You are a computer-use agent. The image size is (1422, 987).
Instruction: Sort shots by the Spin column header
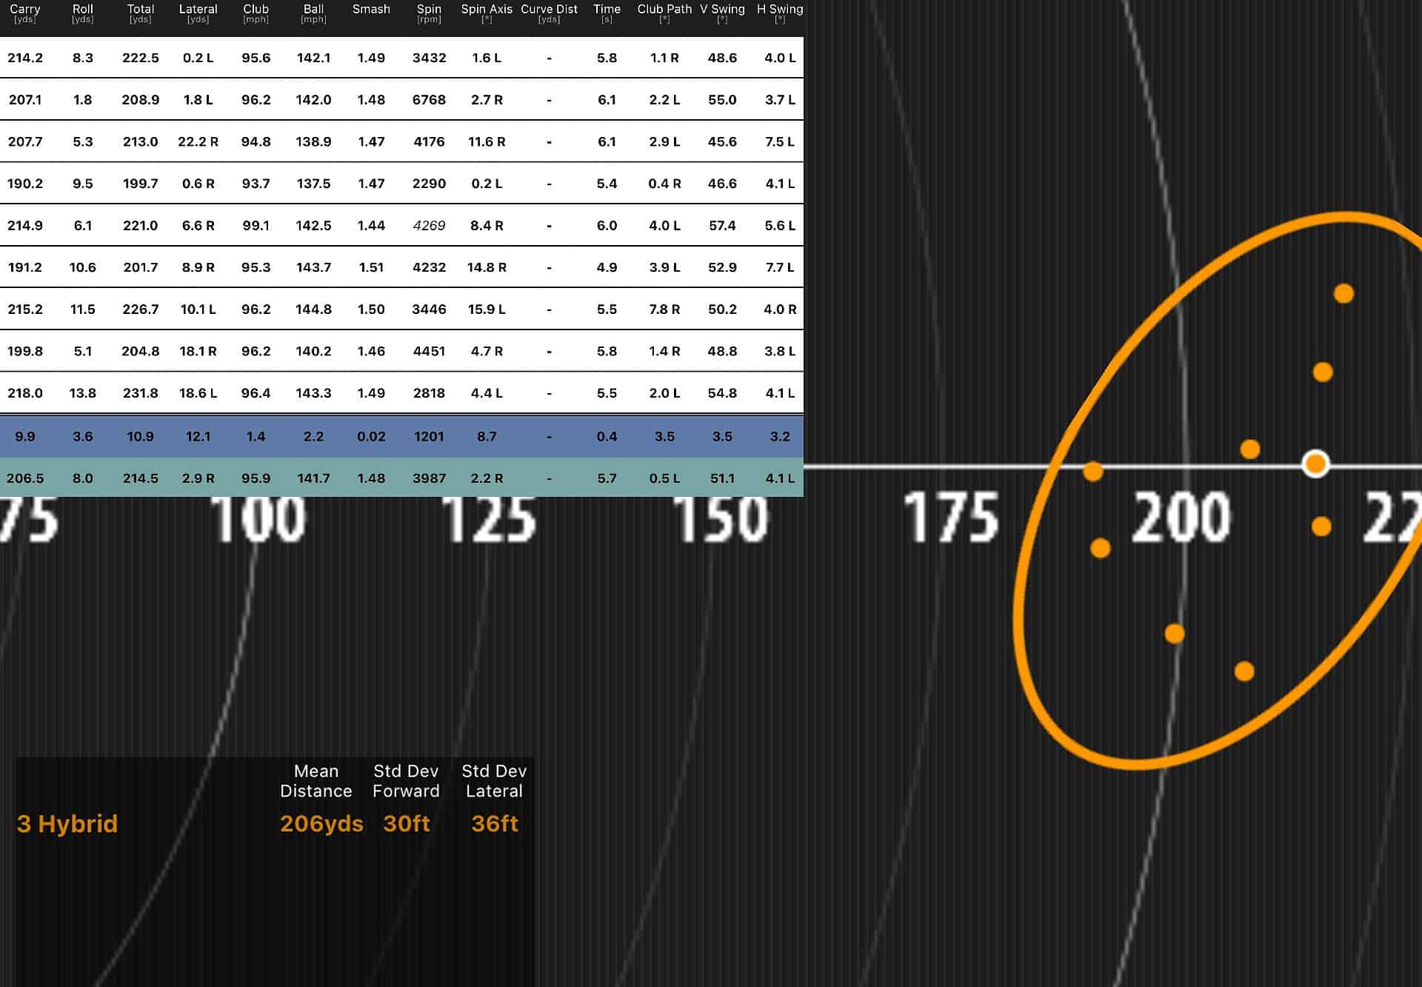428,11
